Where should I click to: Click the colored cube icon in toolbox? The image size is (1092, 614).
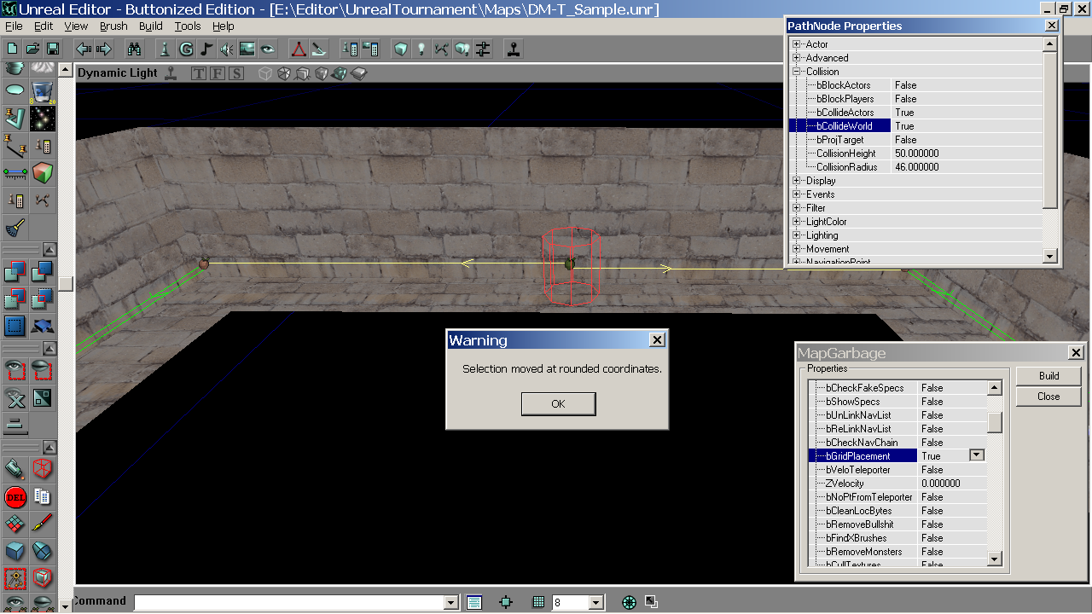pos(43,173)
